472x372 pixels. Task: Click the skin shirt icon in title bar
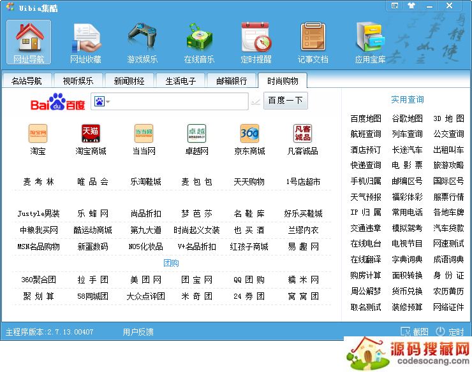411,6
